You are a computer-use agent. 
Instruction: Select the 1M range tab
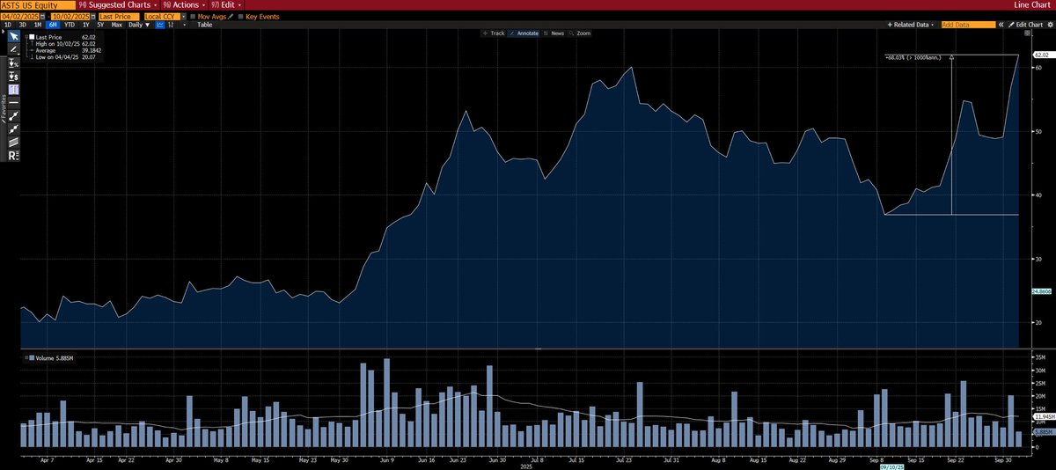point(38,25)
